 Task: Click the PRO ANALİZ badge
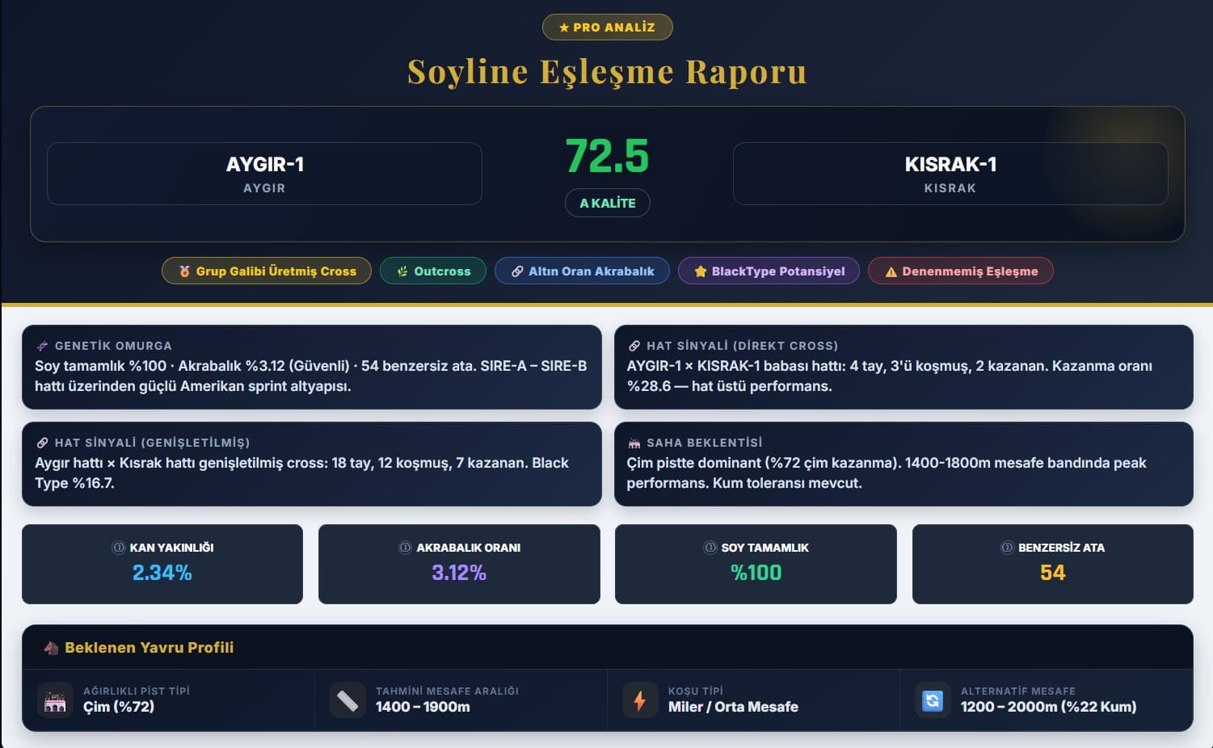pos(608,26)
